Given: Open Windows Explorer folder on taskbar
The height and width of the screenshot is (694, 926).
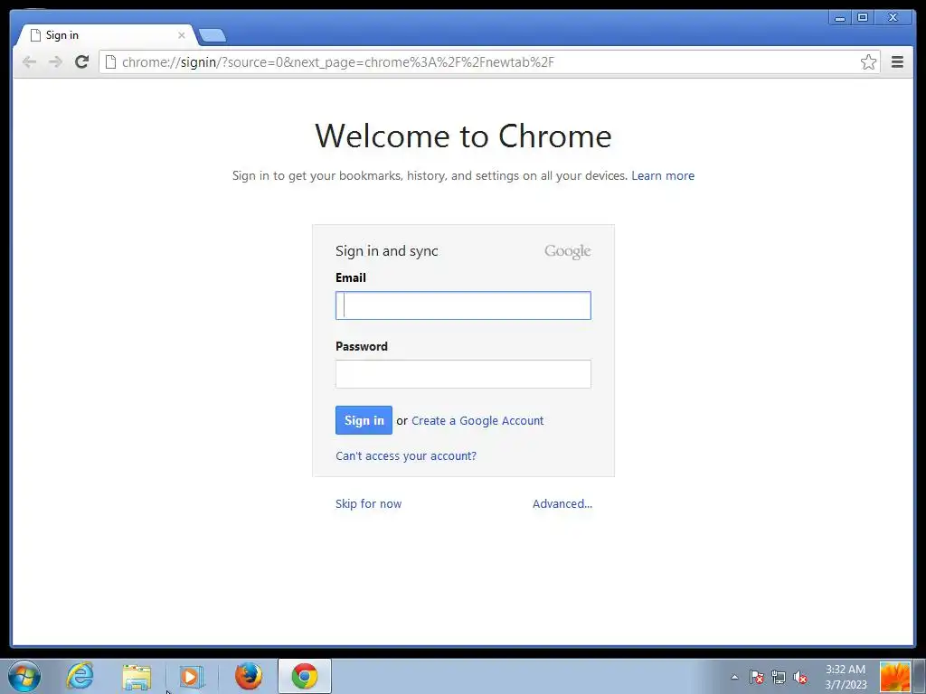Looking at the screenshot, I should tap(137, 676).
